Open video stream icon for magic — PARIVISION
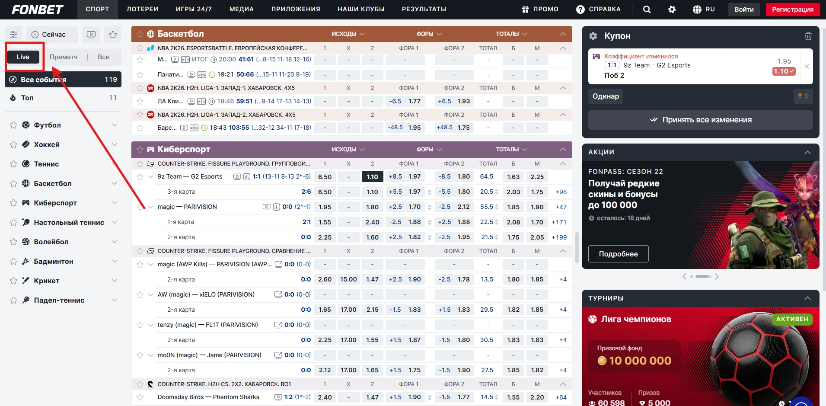 (x=266, y=207)
